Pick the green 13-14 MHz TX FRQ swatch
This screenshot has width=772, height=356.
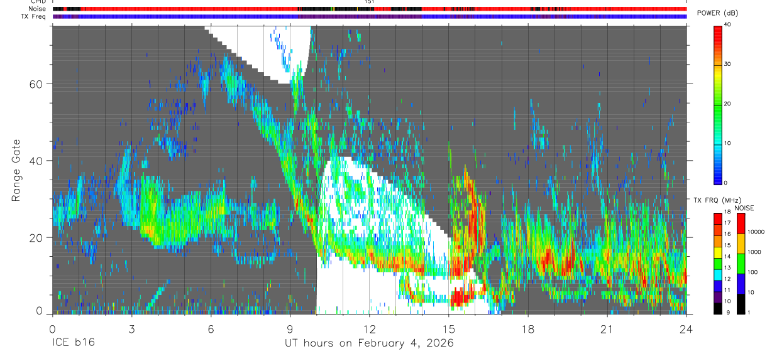pyautogui.click(x=717, y=262)
